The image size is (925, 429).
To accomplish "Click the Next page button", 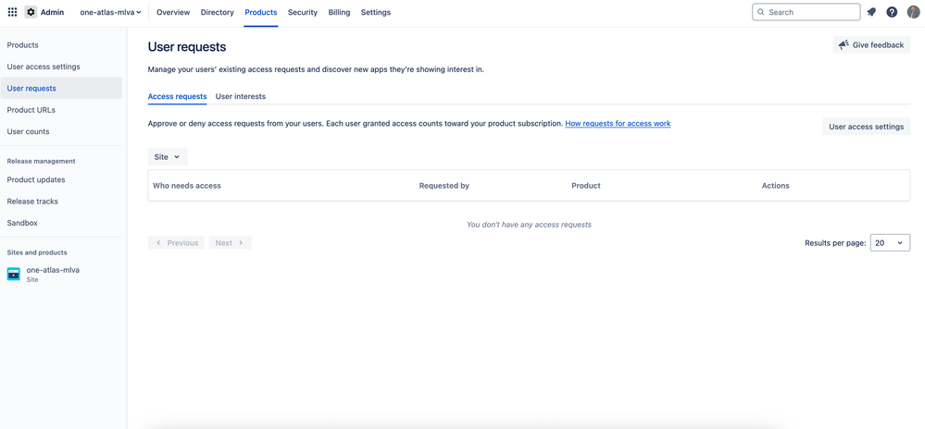I will coord(230,243).
